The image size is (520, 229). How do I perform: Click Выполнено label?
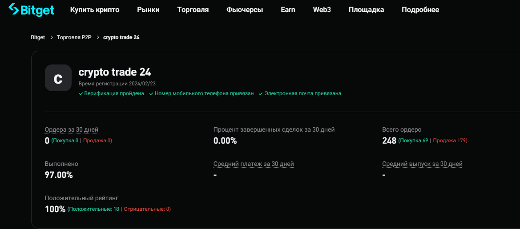[x=61, y=164]
